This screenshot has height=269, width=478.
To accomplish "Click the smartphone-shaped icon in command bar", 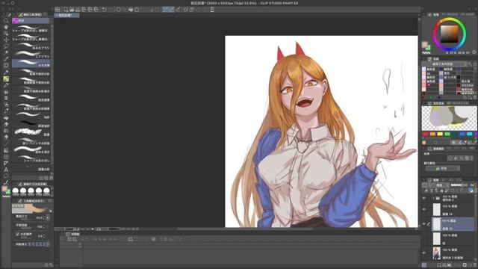I will (212, 10).
